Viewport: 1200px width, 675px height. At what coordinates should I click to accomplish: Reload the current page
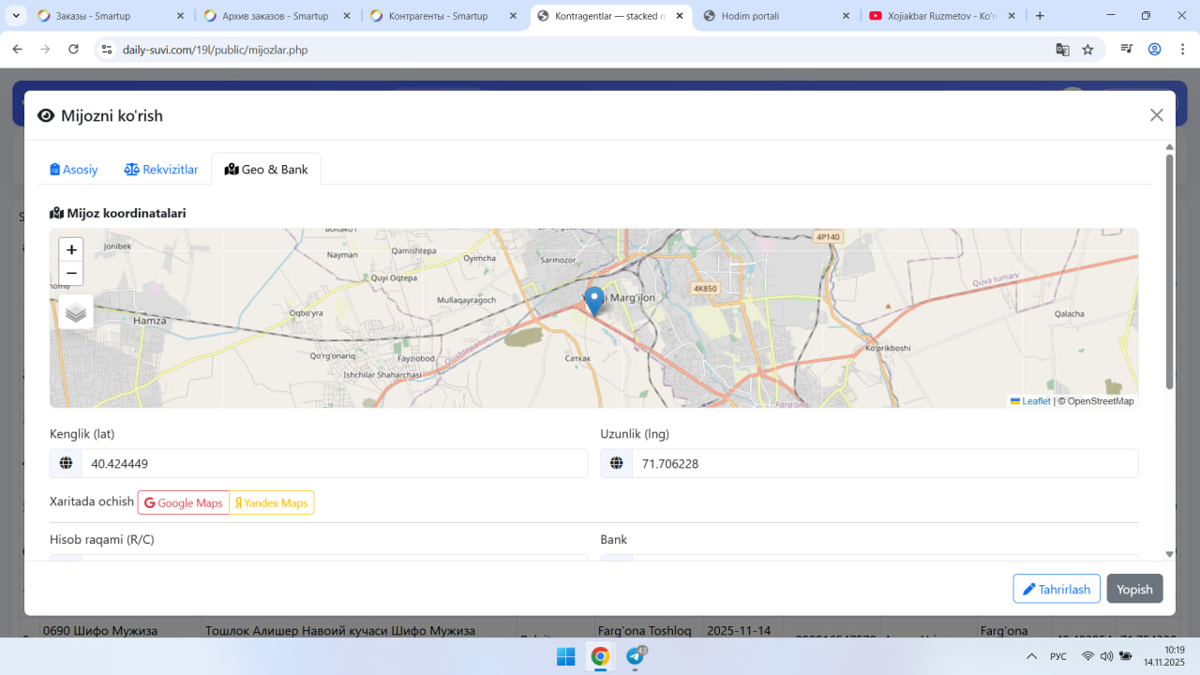[x=74, y=50]
